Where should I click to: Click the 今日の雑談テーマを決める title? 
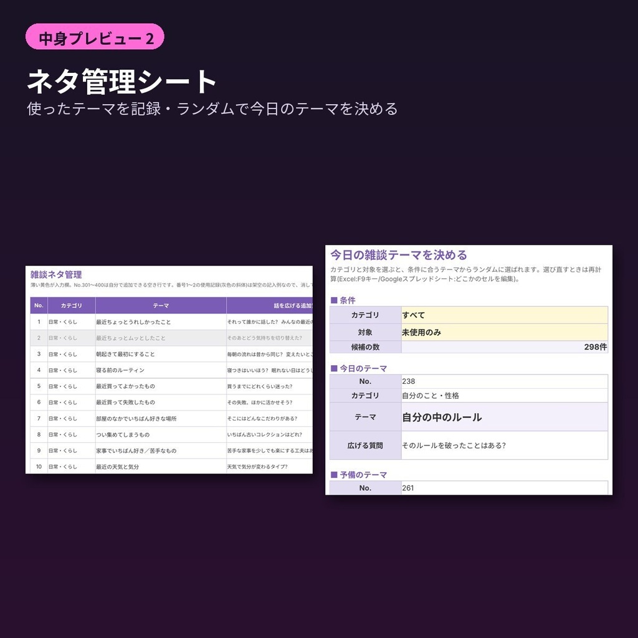[399, 255]
